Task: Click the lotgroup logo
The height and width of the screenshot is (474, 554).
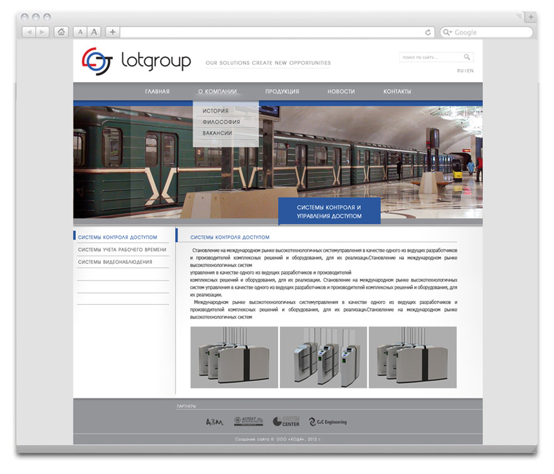Action: pos(136,61)
